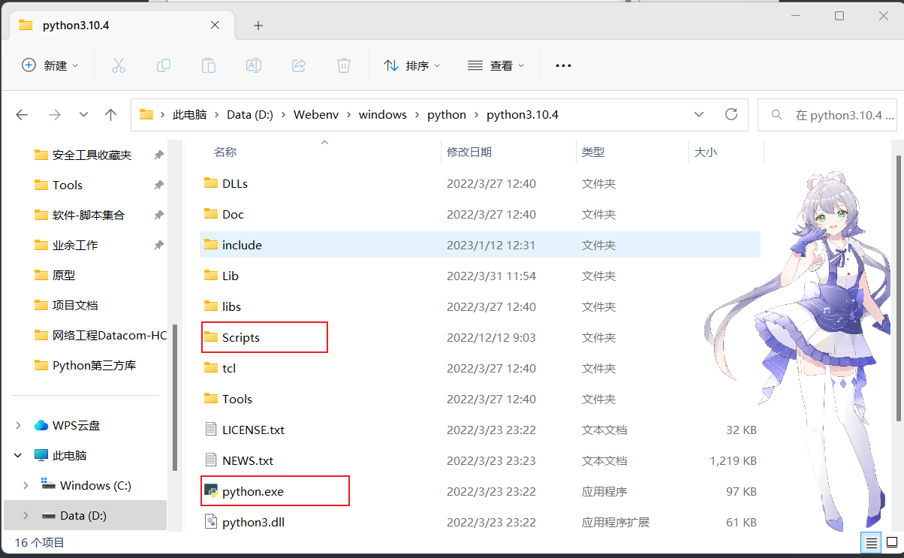Go up one directory level
904x558 pixels.
point(111,115)
